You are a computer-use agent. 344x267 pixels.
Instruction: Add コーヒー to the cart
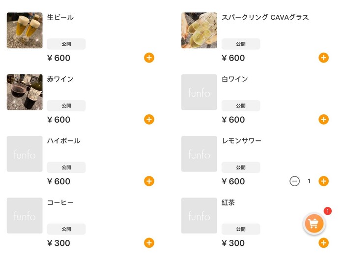click(x=149, y=242)
